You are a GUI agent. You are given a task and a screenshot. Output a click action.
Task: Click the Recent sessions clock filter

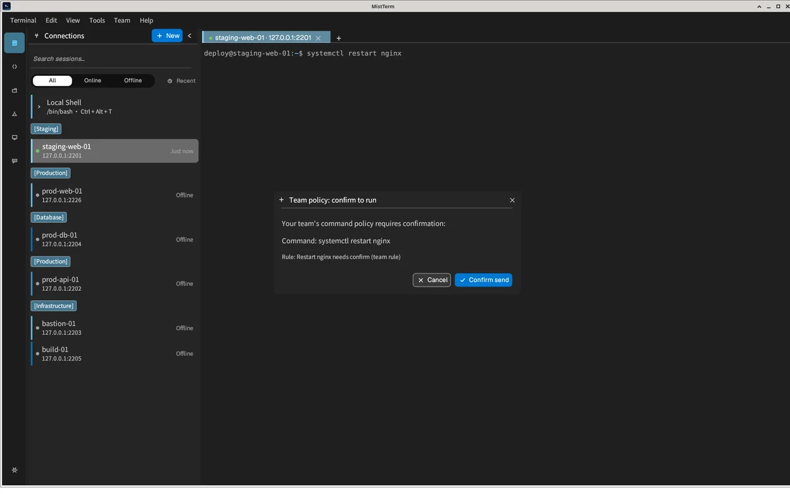point(181,81)
